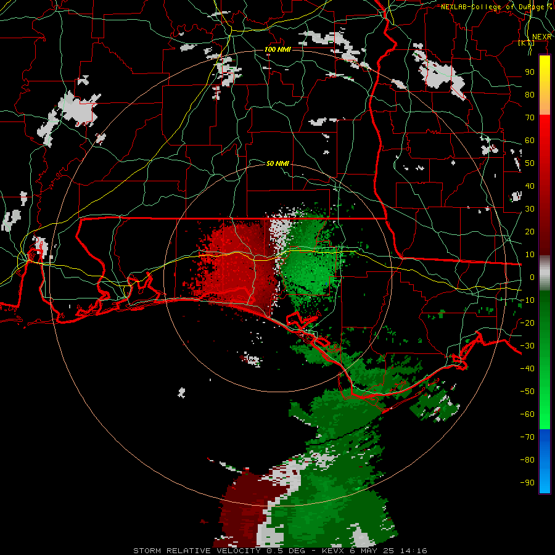
Task: Click the NEXLAB-College of DuPage credit text
Action: pyautogui.click(x=496, y=7)
